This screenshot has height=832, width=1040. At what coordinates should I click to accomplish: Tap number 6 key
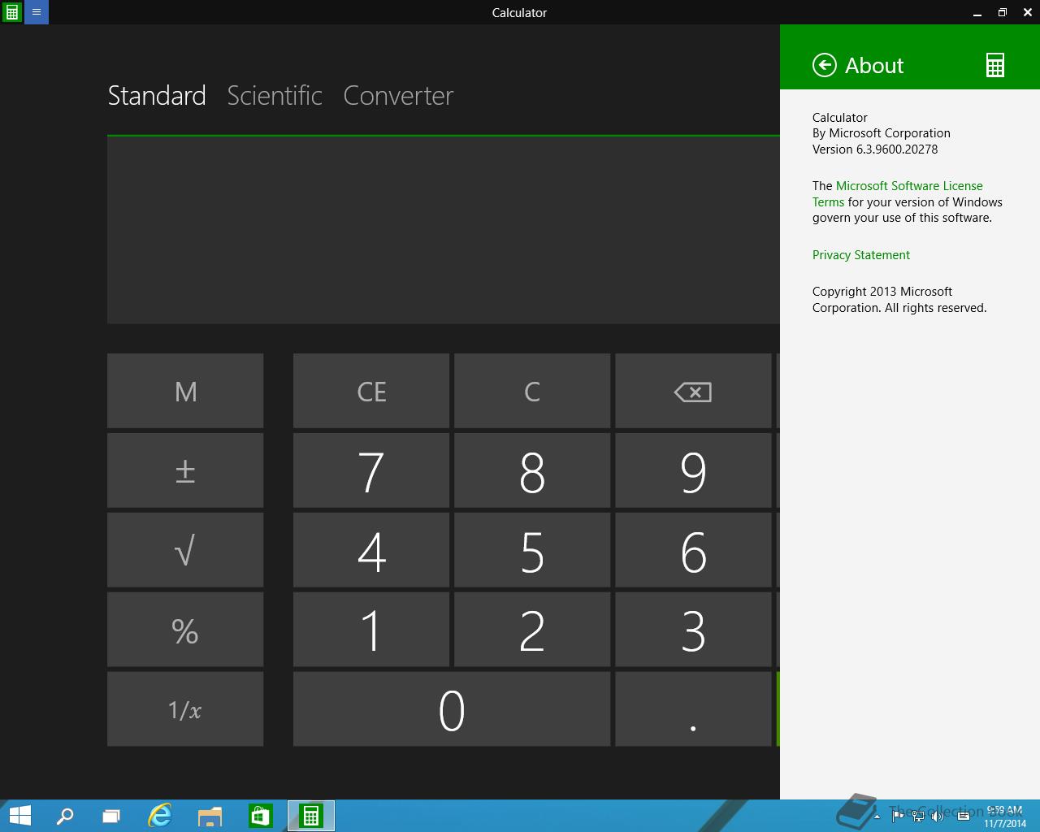pos(693,550)
